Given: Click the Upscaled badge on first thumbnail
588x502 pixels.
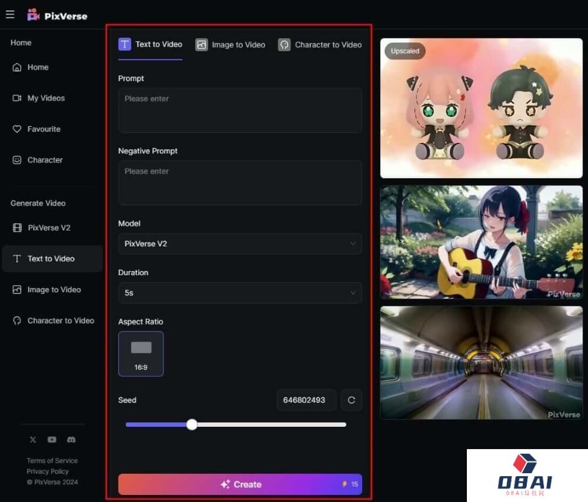Looking at the screenshot, I should tap(405, 51).
